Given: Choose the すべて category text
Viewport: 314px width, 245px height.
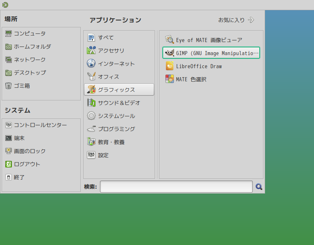Looking at the screenshot, I should (106, 38).
